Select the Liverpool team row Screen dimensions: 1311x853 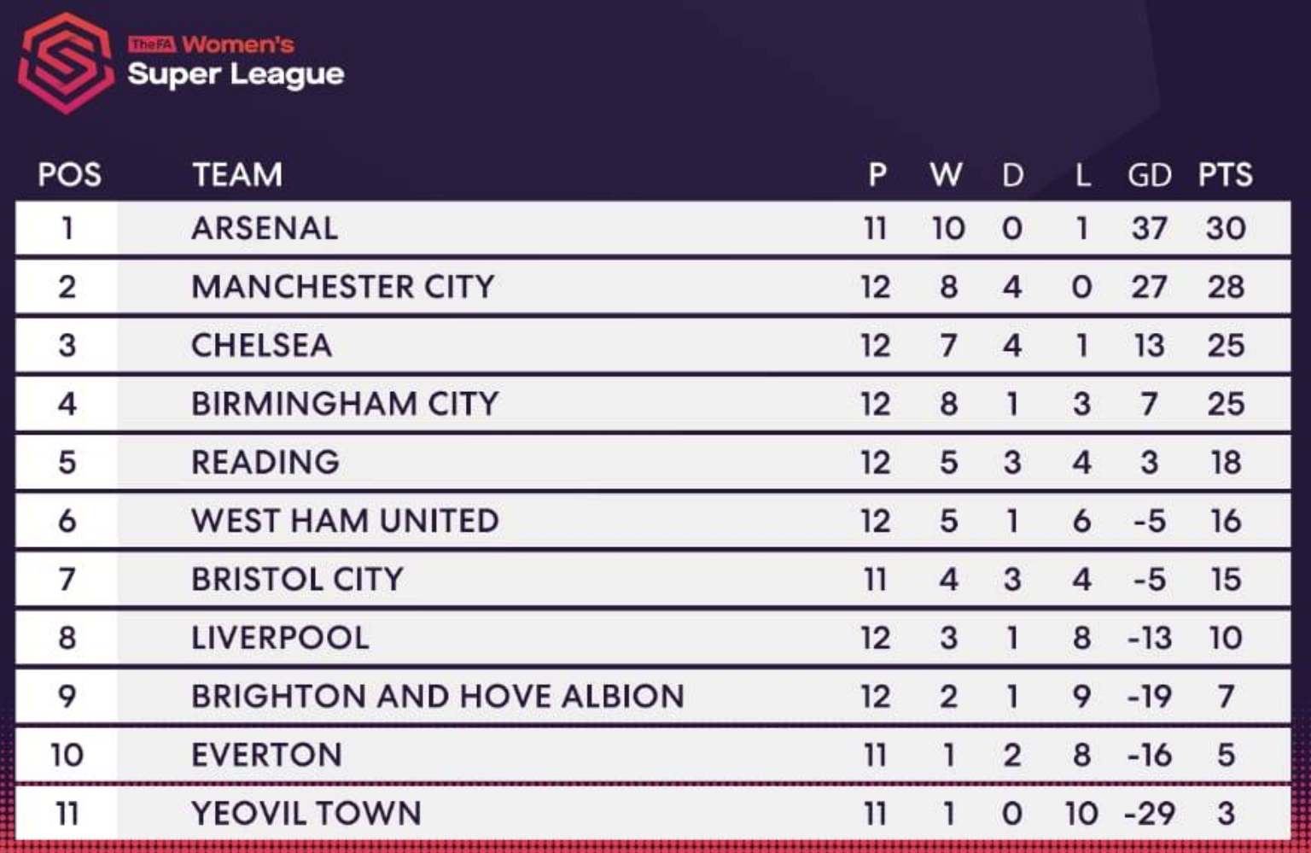pos(653,638)
